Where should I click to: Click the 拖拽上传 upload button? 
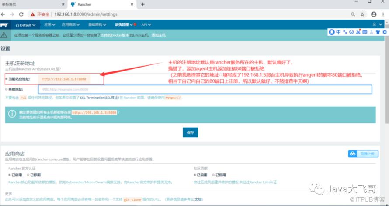point(363,154)
